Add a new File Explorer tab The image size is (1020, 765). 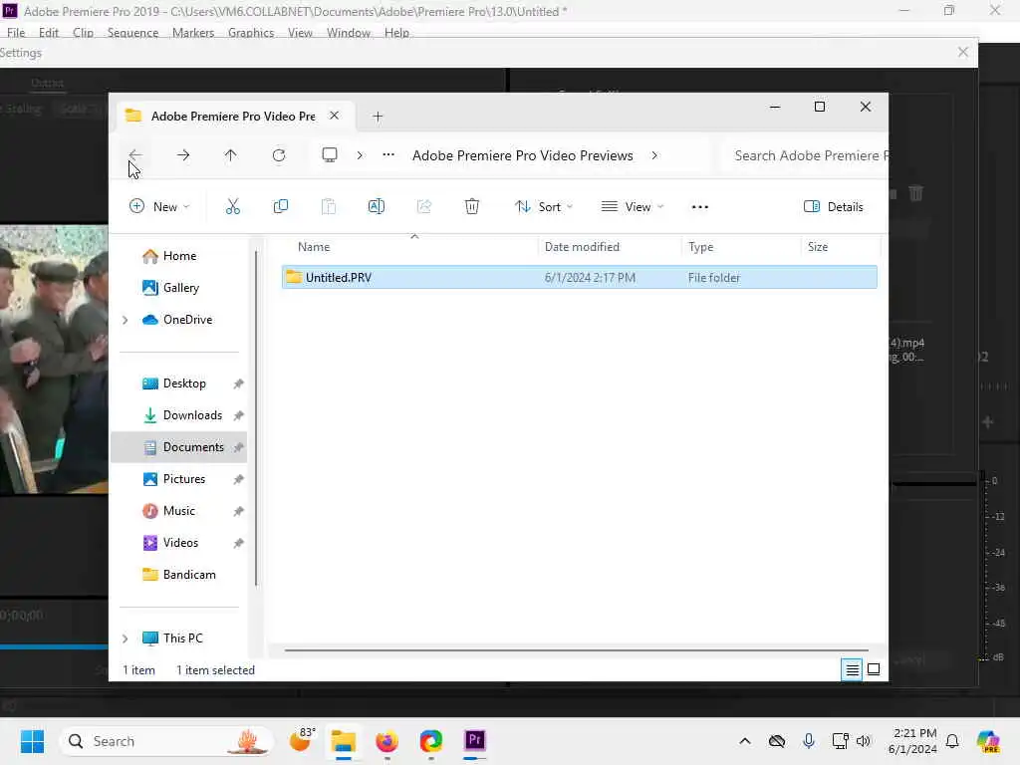point(378,117)
